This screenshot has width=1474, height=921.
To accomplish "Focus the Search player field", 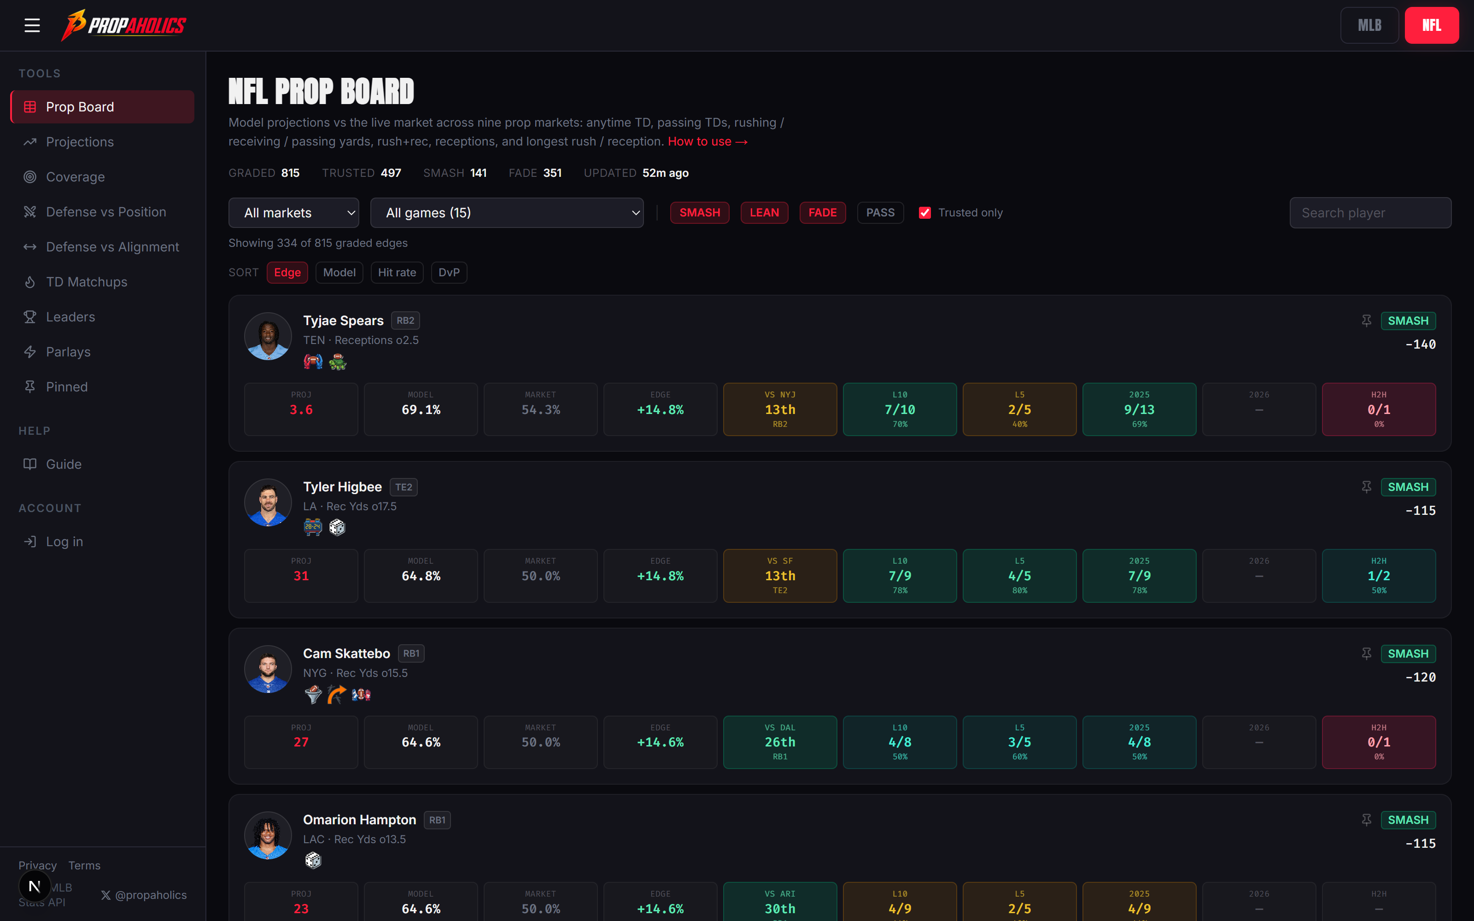I will pyautogui.click(x=1370, y=213).
